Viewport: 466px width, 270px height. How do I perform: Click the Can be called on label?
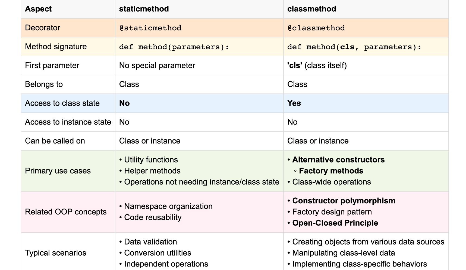[55, 141]
